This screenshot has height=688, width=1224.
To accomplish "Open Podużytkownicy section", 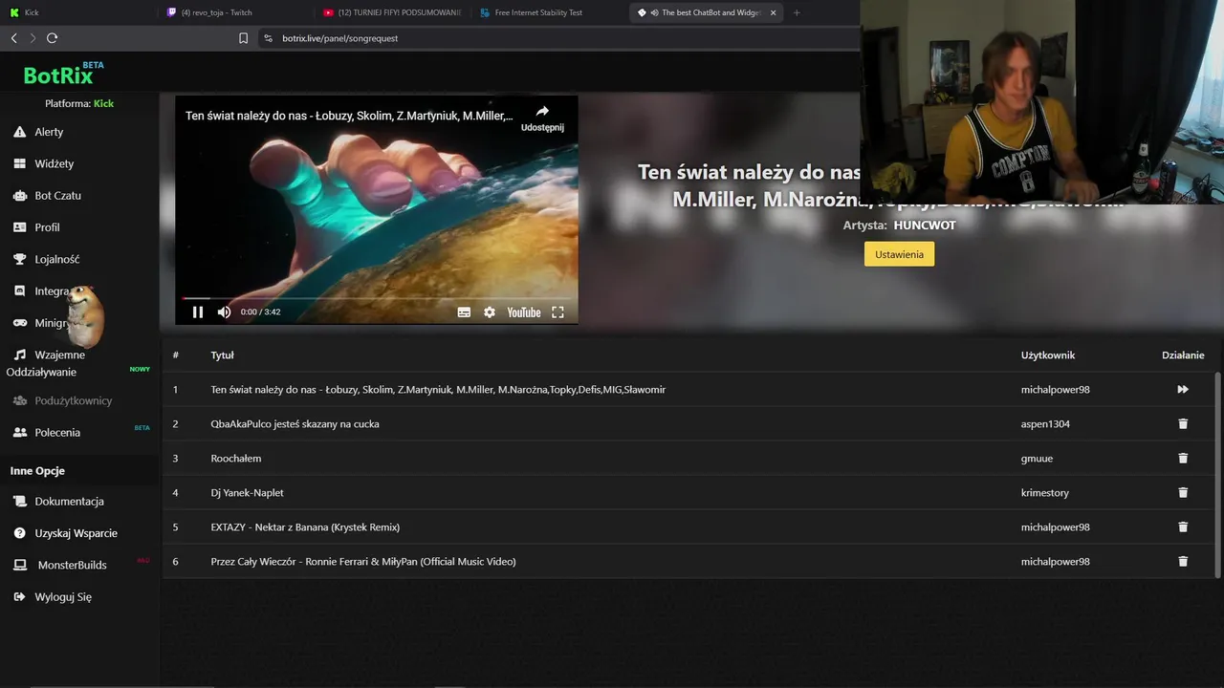I will click(73, 400).
